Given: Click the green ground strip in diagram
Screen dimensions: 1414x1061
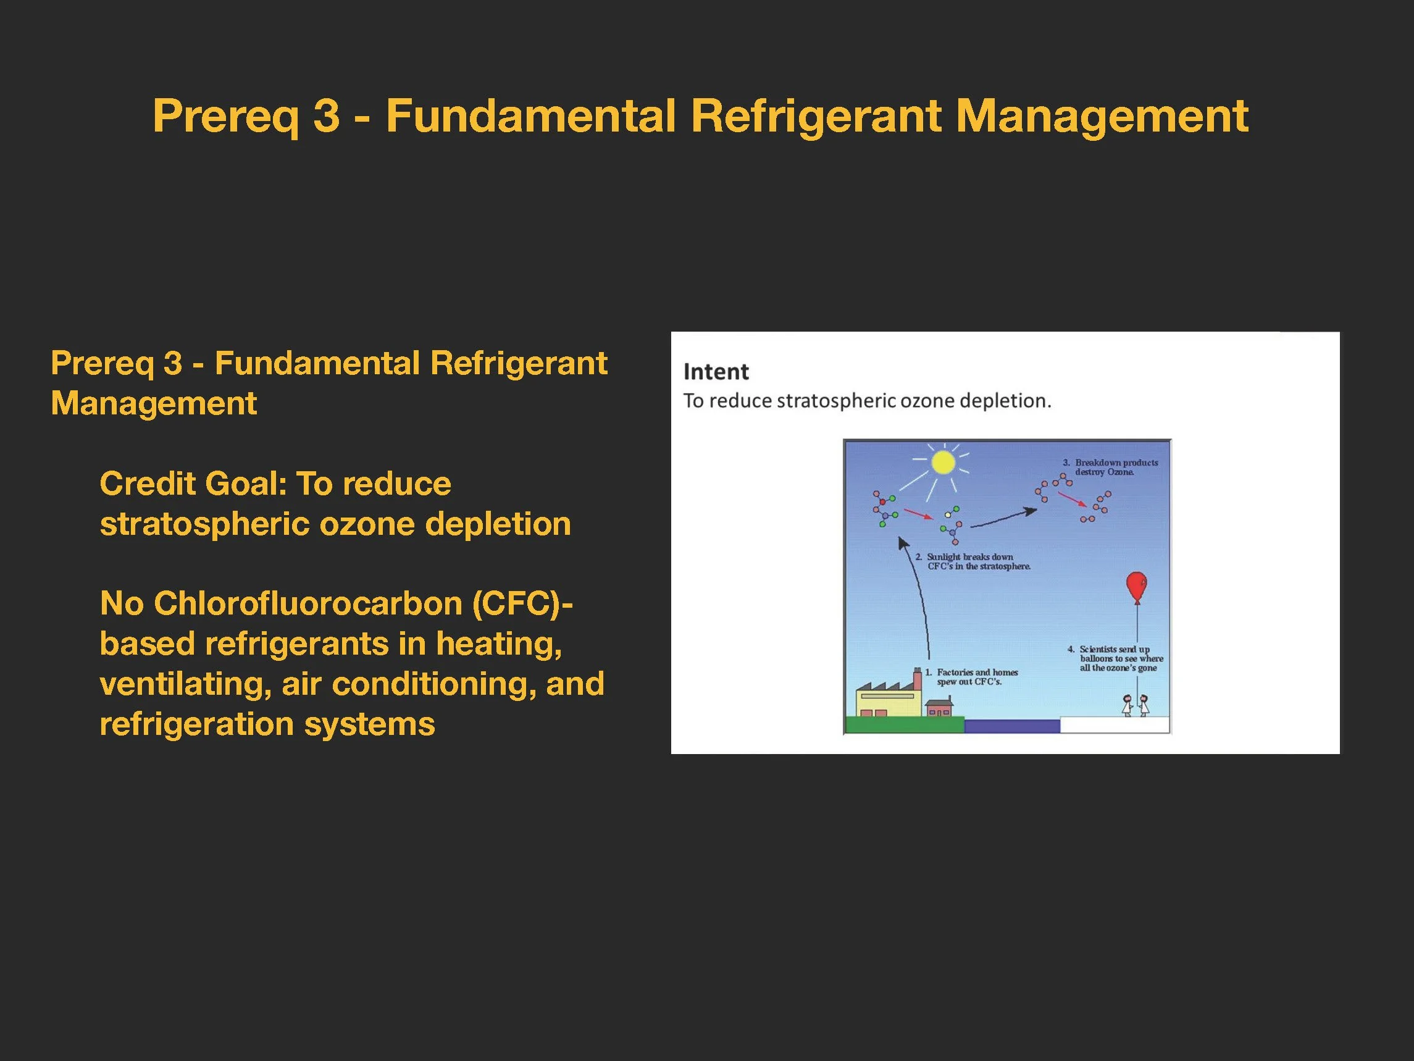Looking at the screenshot, I should [904, 724].
